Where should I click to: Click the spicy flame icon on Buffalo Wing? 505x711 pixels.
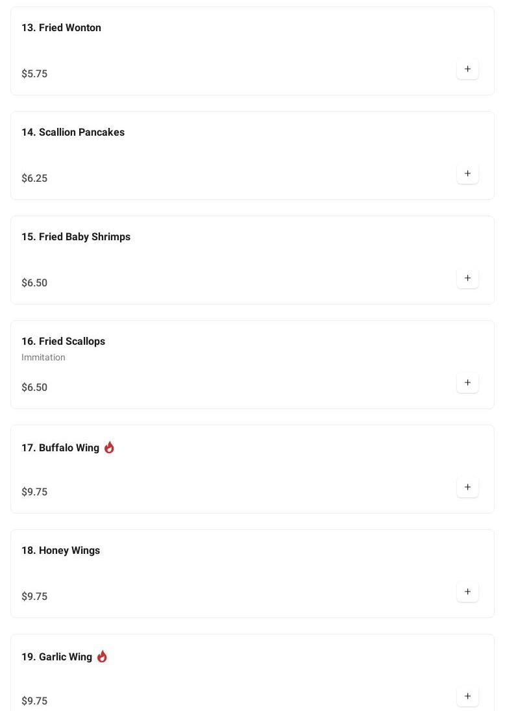point(109,447)
